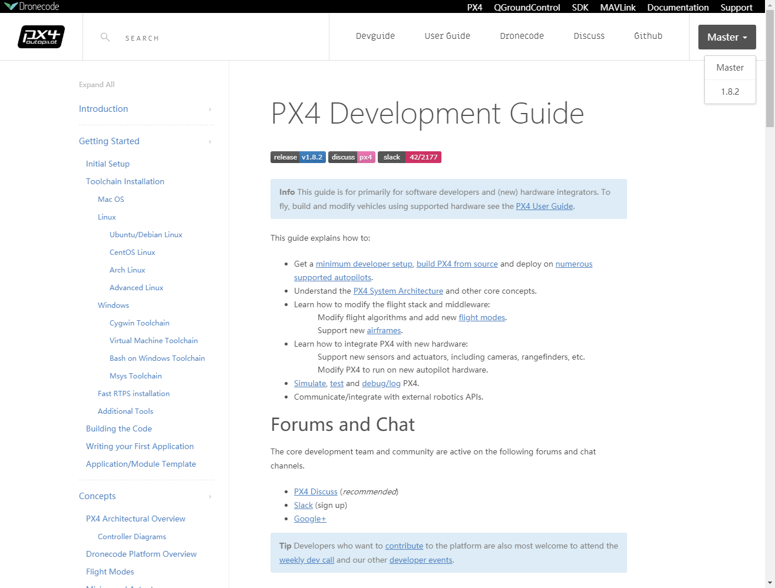The image size is (775, 588).
Task: Click the discuss px4 badge
Action: click(351, 157)
